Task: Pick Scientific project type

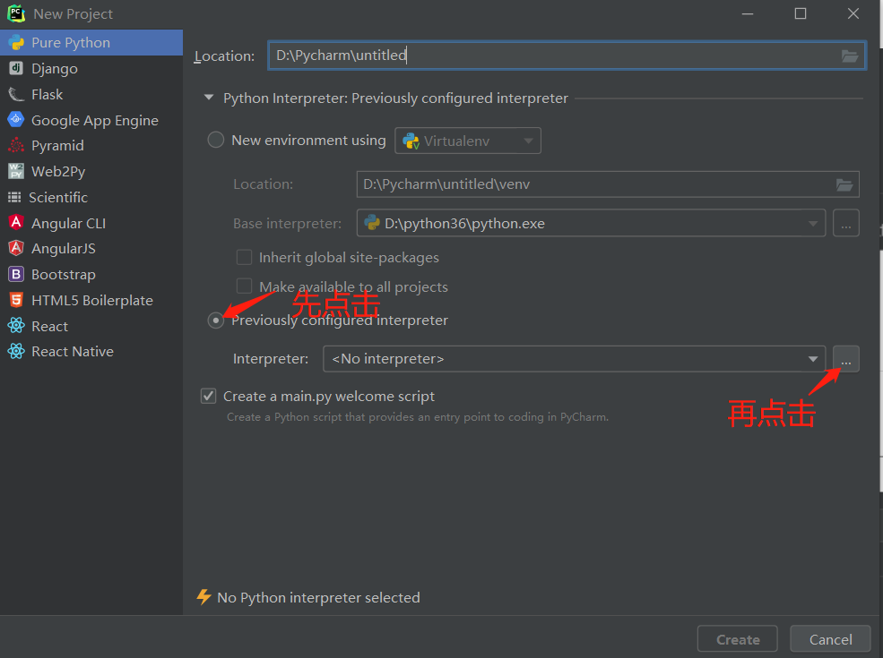Action: 91,197
